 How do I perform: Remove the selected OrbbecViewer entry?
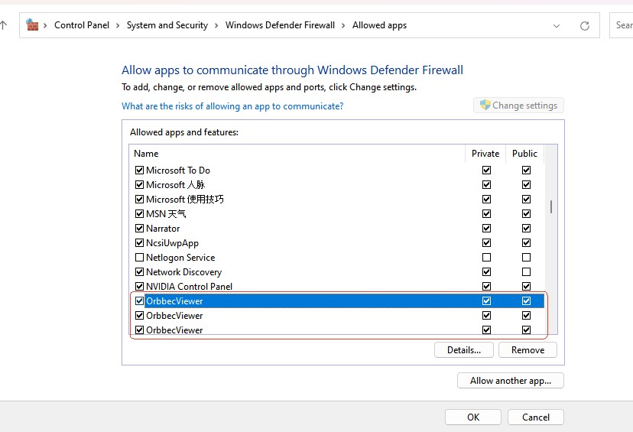click(527, 350)
